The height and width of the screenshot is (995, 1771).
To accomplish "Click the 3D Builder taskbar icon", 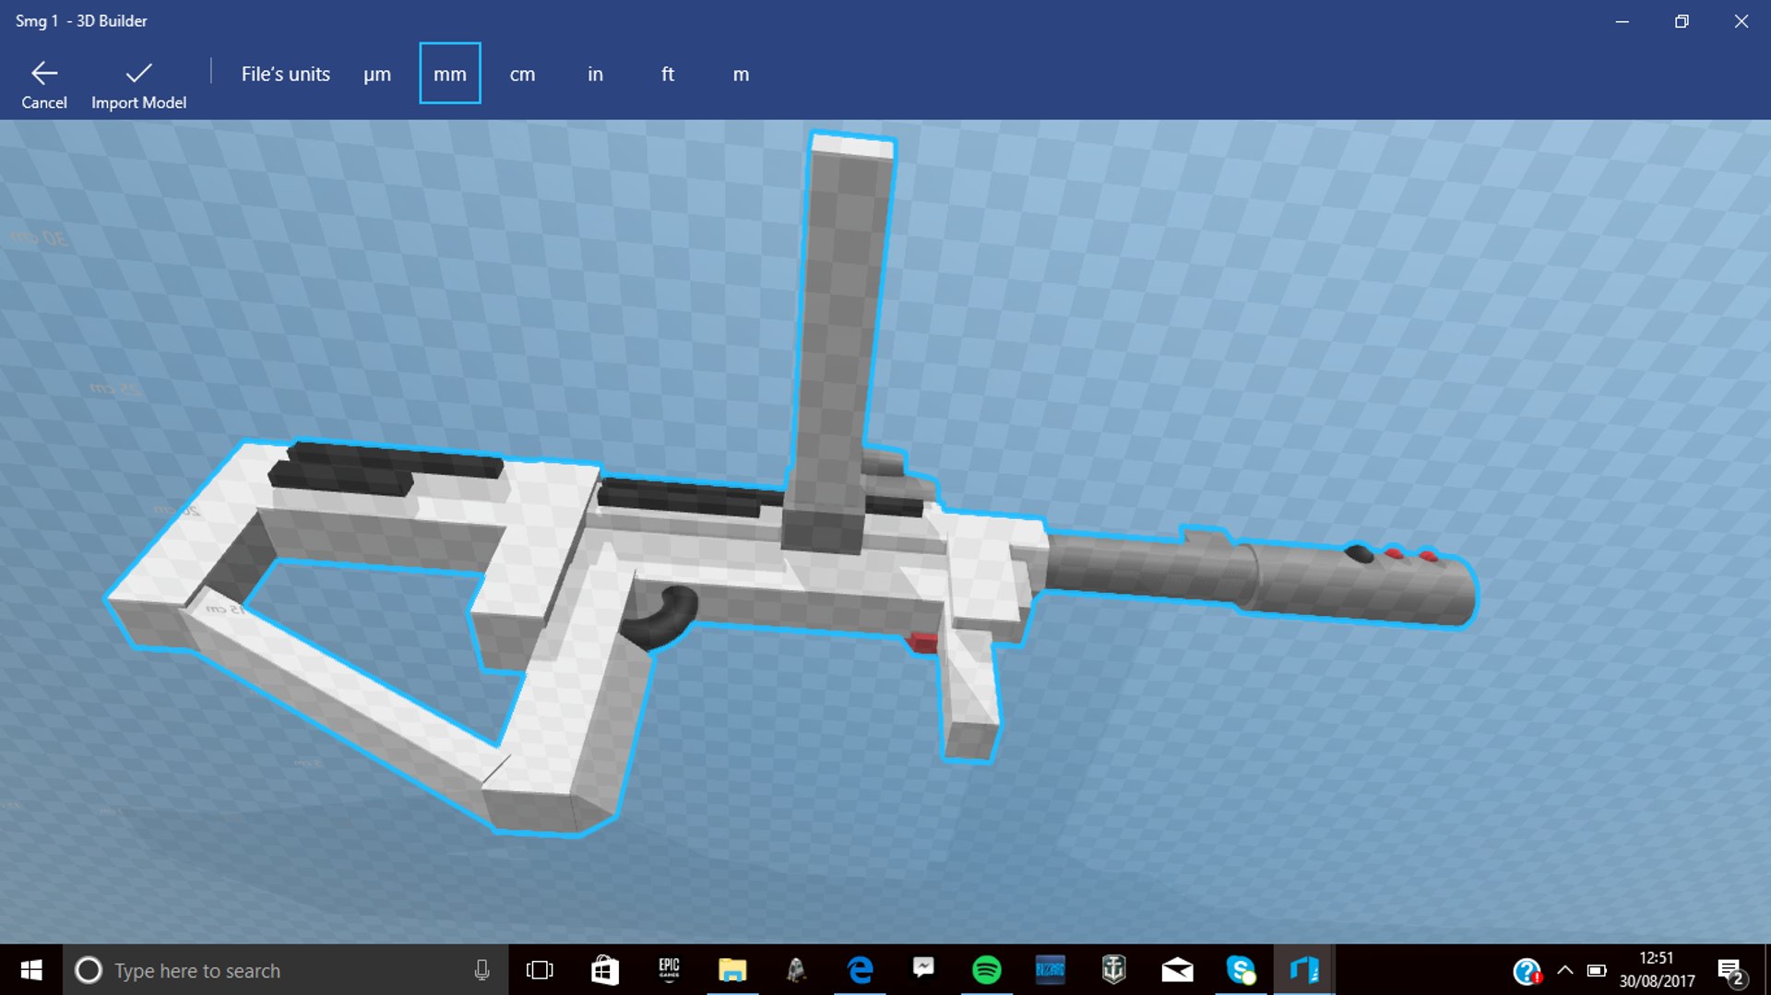I will (x=1304, y=970).
